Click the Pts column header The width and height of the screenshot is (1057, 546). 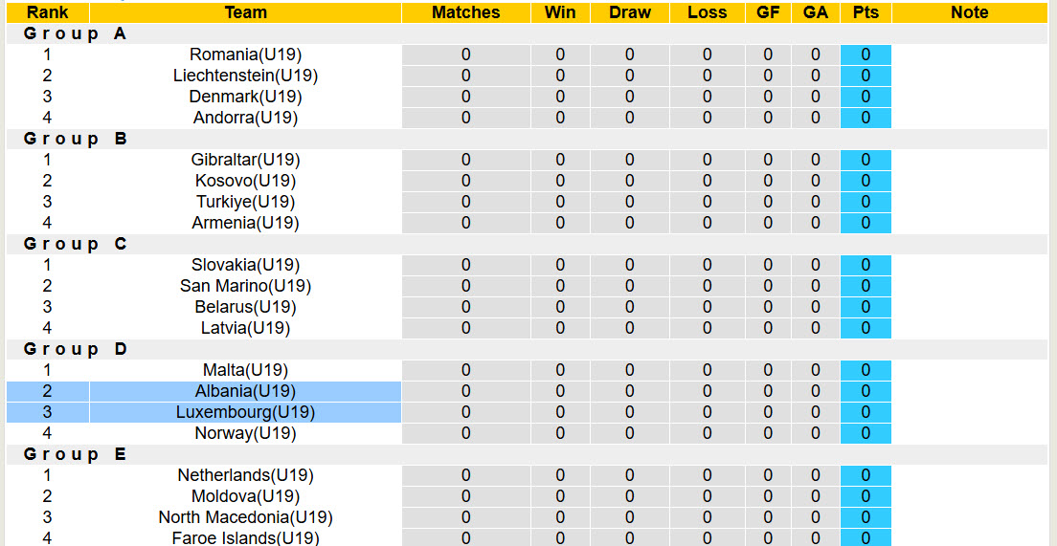(x=866, y=12)
